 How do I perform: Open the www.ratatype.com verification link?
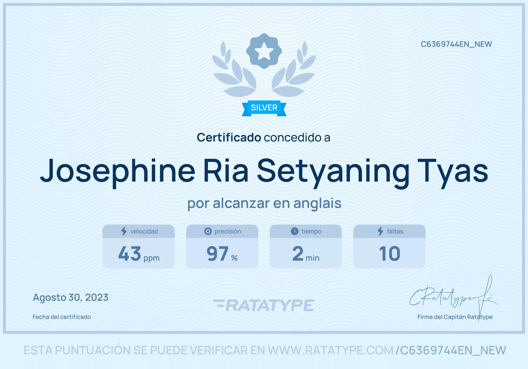pos(330,350)
